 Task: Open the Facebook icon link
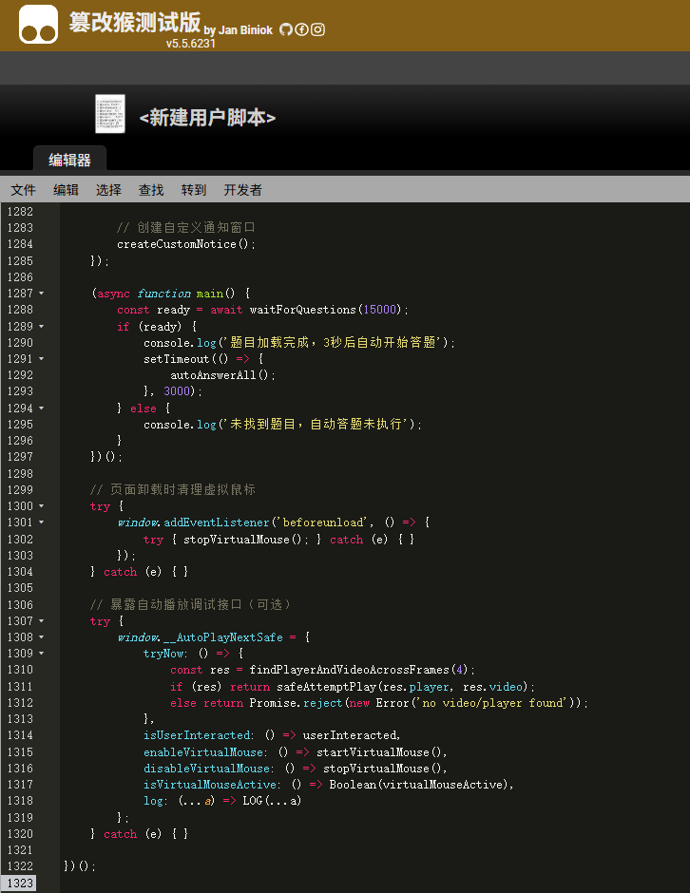(302, 29)
